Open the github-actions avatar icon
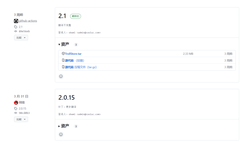 [16, 21]
